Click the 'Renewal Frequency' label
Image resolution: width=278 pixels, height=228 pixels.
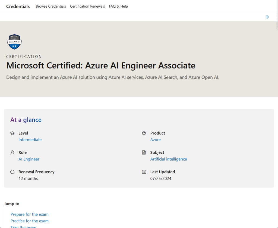tap(37, 172)
